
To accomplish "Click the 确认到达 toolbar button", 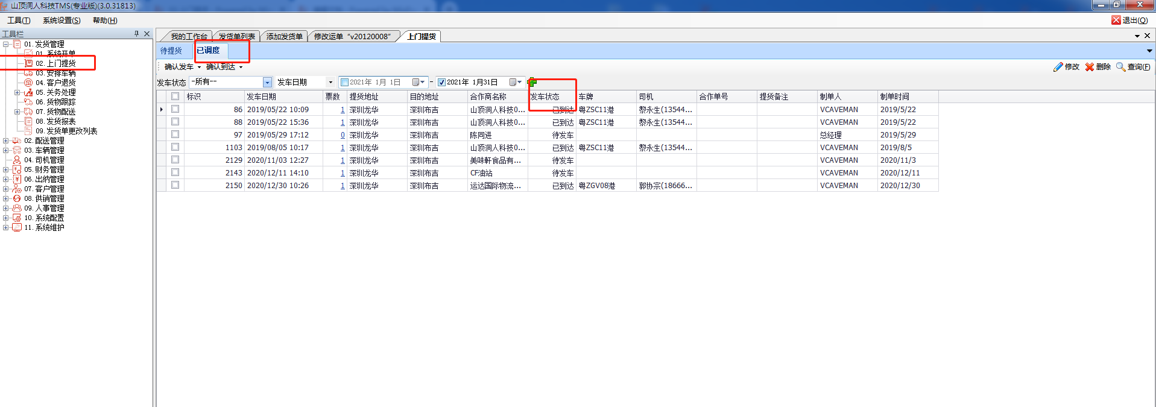I will (221, 67).
